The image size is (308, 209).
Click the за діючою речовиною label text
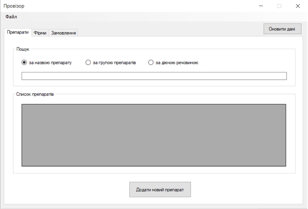click(177, 63)
